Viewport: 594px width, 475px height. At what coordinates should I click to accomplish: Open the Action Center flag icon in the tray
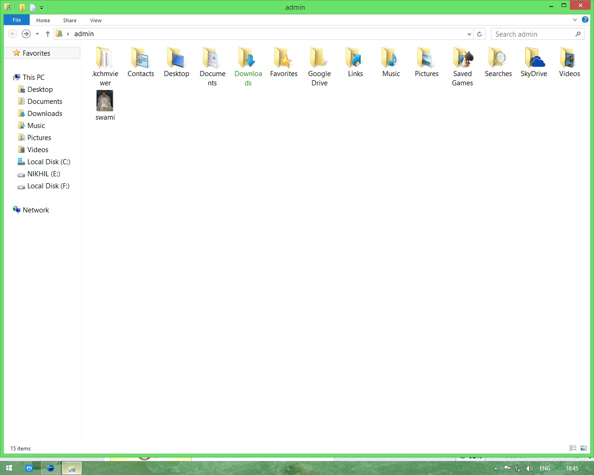(507, 469)
